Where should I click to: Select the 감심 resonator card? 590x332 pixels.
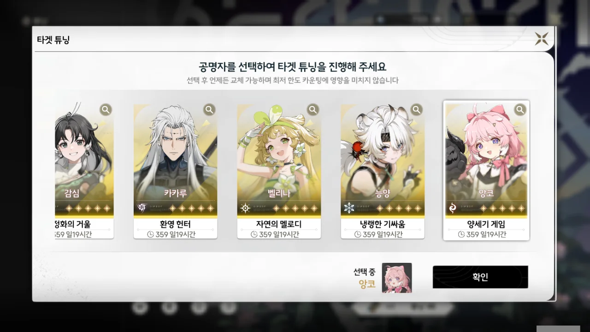point(84,171)
